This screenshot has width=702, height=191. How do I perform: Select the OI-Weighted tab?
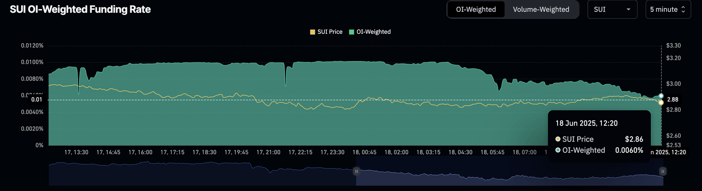click(476, 10)
